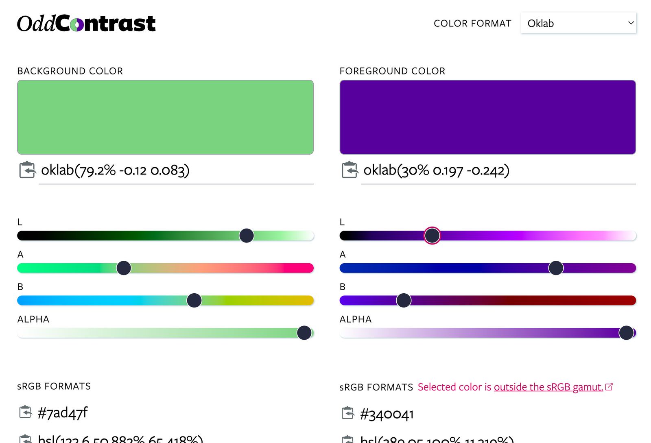
Task: Open the 'outside the sRGB gamut' link
Action: pyautogui.click(x=548, y=387)
